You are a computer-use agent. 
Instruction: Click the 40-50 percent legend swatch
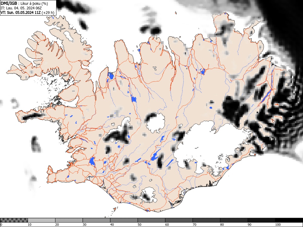click(124, 220)
